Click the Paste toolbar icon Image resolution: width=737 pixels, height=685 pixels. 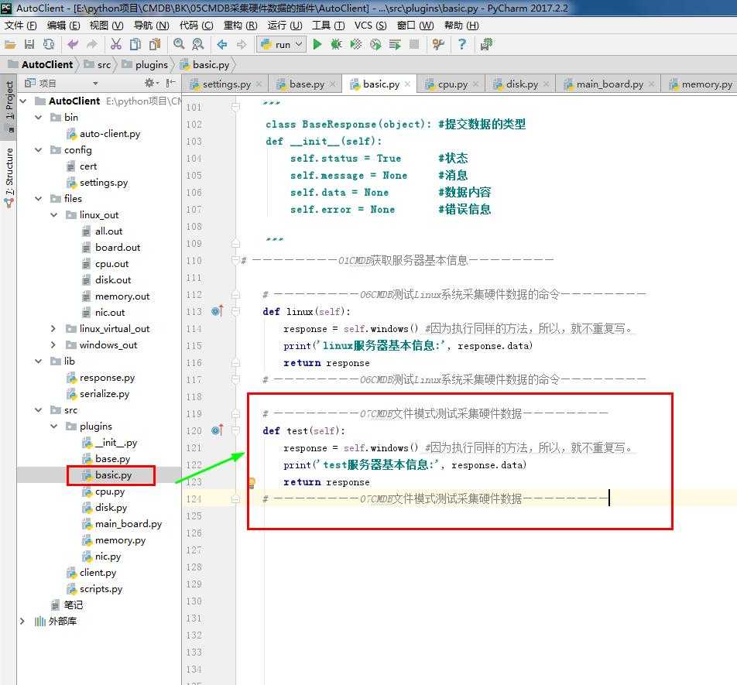[155, 45]
